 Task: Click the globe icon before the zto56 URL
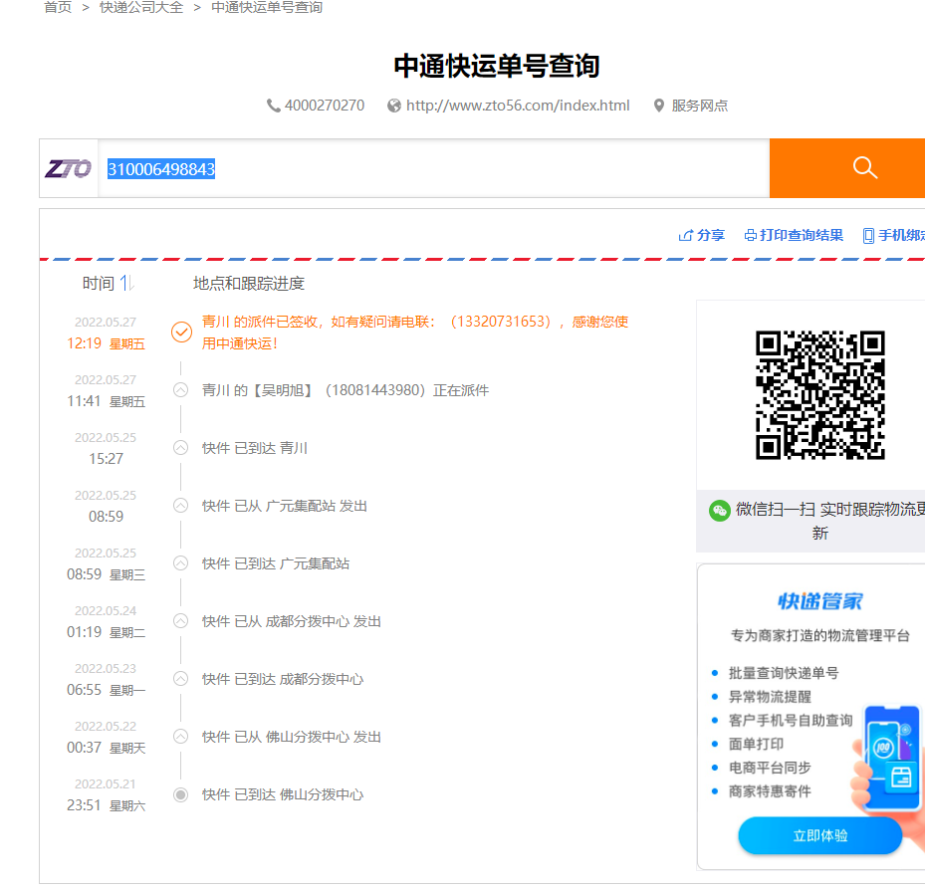pos(393,106)
